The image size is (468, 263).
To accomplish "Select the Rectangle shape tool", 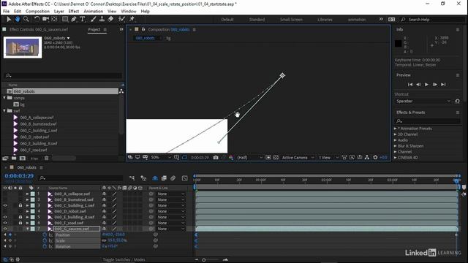I will coord(65,19).
